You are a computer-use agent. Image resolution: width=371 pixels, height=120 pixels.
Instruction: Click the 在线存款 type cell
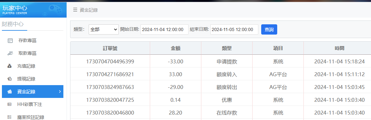[x=227, y=113]
